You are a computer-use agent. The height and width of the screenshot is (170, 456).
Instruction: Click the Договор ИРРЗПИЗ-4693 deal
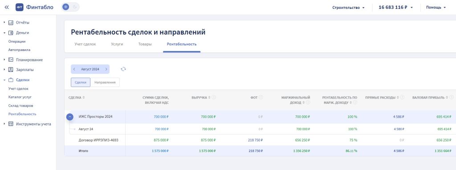98,140
